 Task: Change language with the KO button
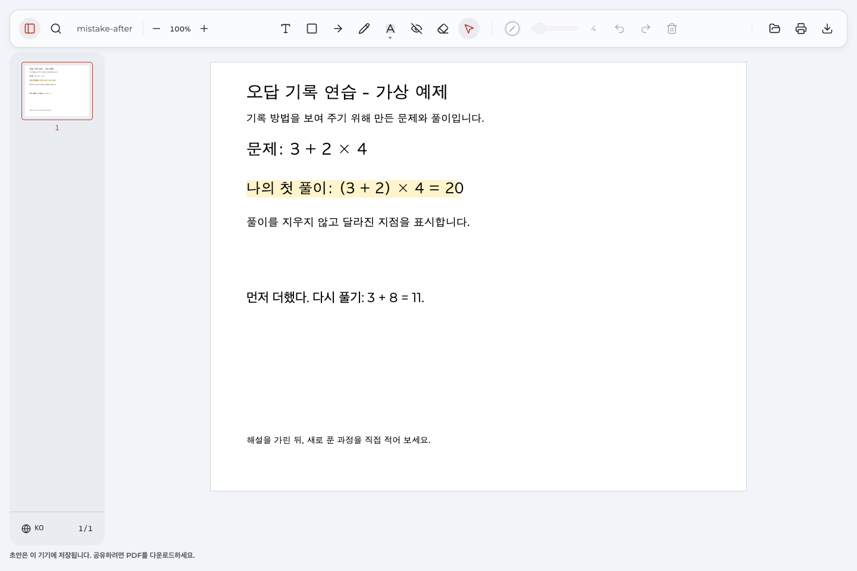(33, 528)
